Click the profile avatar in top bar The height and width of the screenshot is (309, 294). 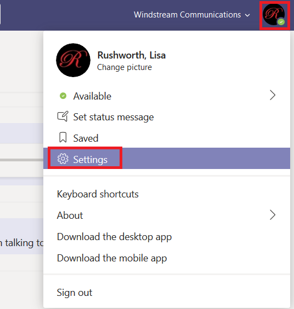click(x=274, y=15)
